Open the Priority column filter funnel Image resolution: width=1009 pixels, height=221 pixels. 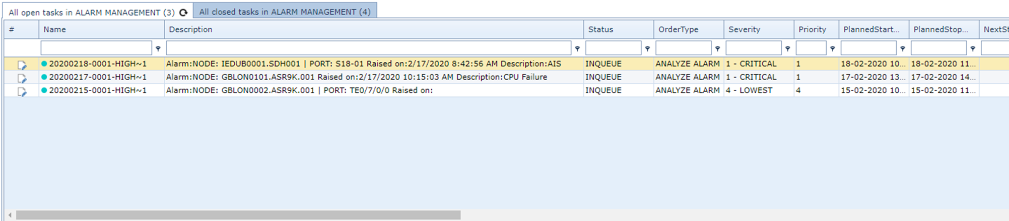point(833,49)
